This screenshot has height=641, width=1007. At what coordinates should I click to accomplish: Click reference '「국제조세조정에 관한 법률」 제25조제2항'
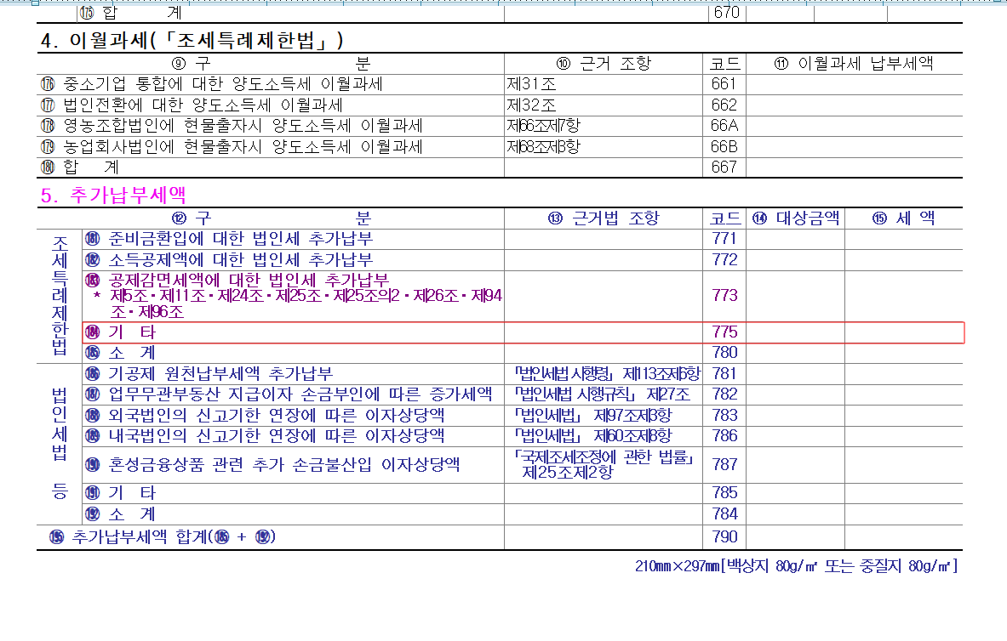coord(604,465)
